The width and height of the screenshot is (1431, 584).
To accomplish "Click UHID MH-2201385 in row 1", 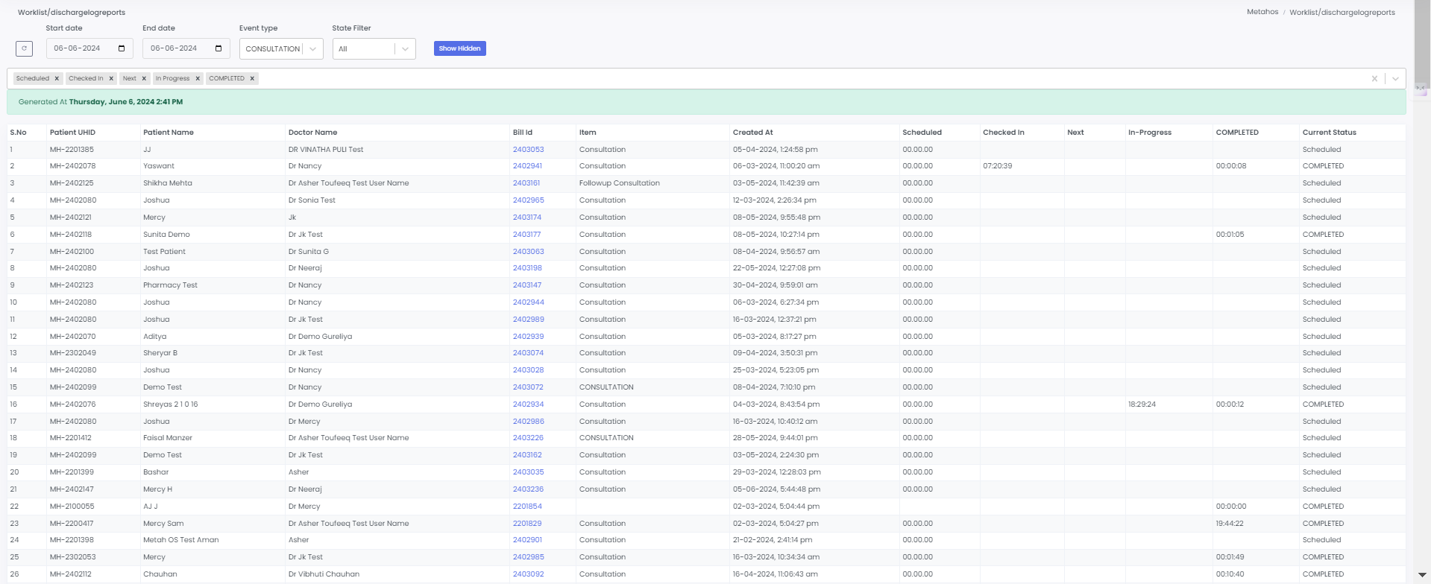I will [x=72, y=149].
